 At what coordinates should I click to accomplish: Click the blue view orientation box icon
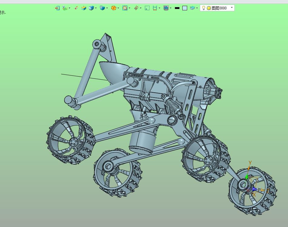pyautogui.click(x=102, y=8)
